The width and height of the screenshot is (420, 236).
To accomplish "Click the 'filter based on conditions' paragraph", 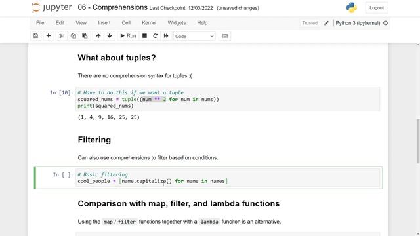I will tap(148, 157).
